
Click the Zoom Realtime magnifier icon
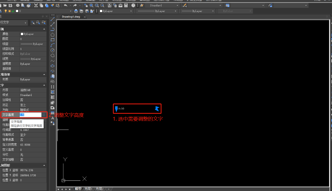click(x=91, y=5)
